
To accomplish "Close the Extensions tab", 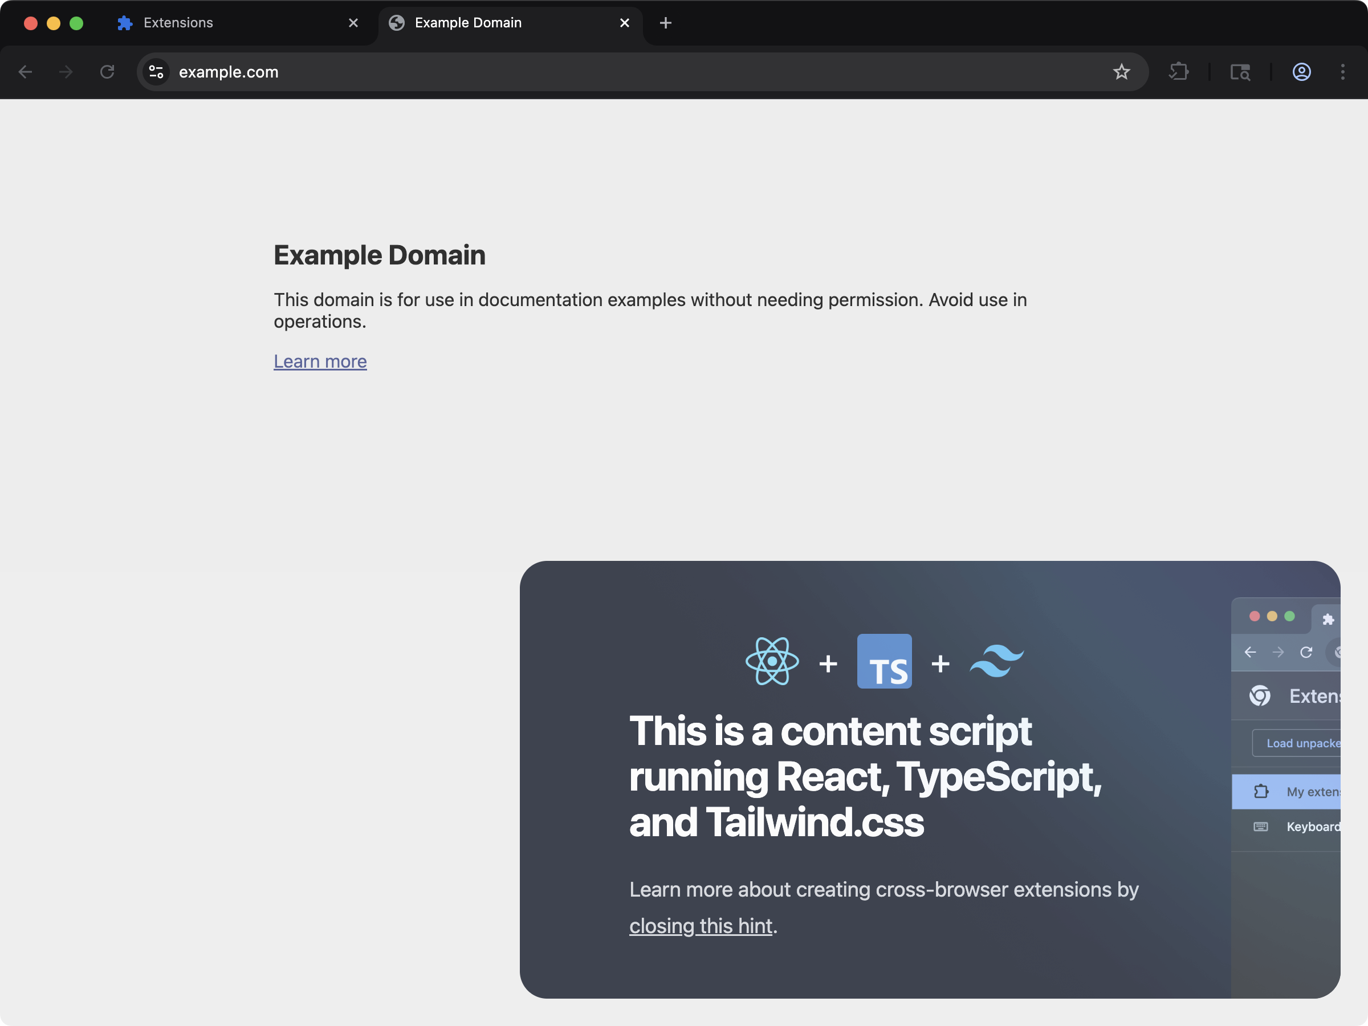I will pos(353,23).
